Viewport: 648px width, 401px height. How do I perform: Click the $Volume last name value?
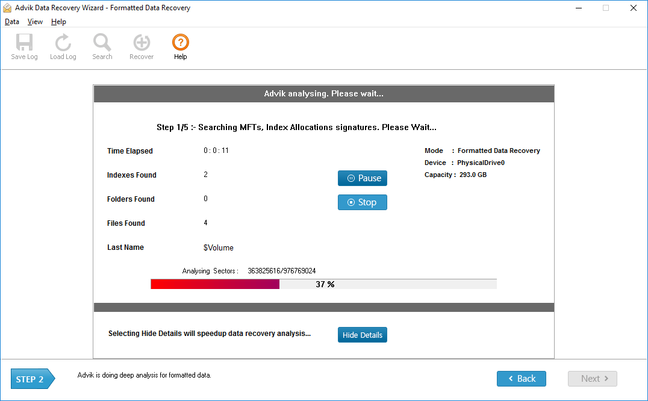click(x=218, y=247)
